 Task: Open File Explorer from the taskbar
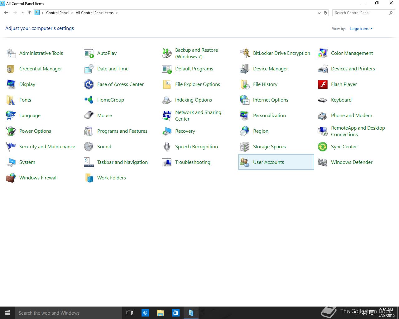[x=160, y=313]
